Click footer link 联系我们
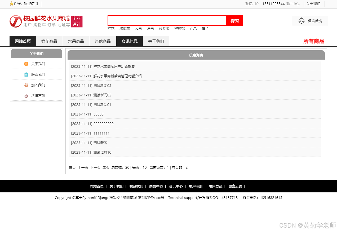 coord(136,186)
